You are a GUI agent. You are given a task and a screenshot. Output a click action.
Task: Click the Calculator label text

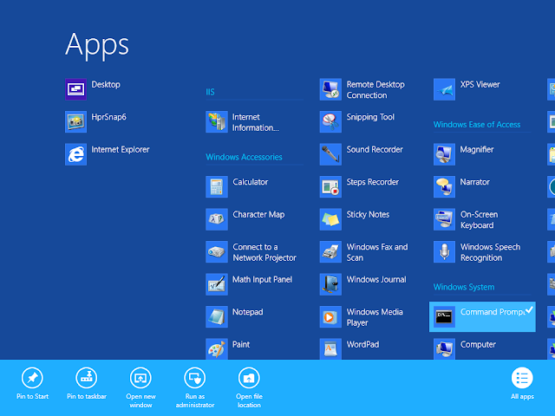251,182
